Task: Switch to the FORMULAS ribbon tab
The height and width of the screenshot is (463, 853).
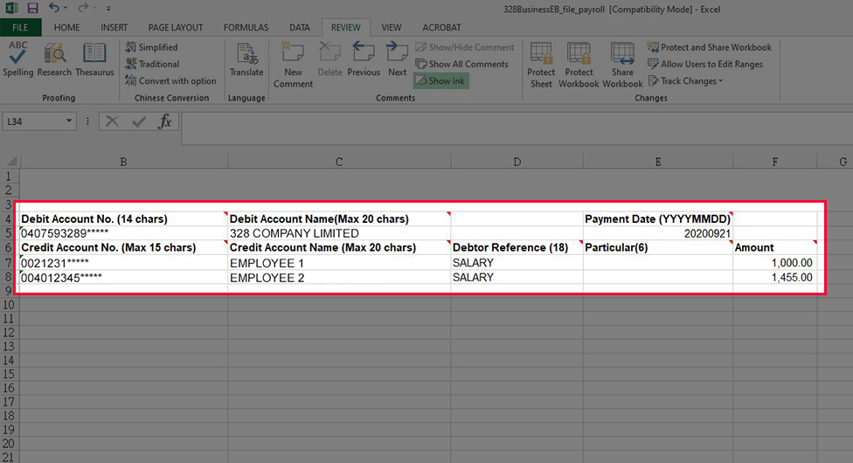Action: click(x=246, y=27)
